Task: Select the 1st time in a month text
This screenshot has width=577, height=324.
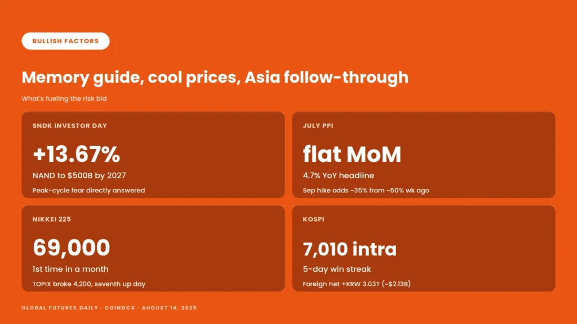Action: (x=70, y=269)
